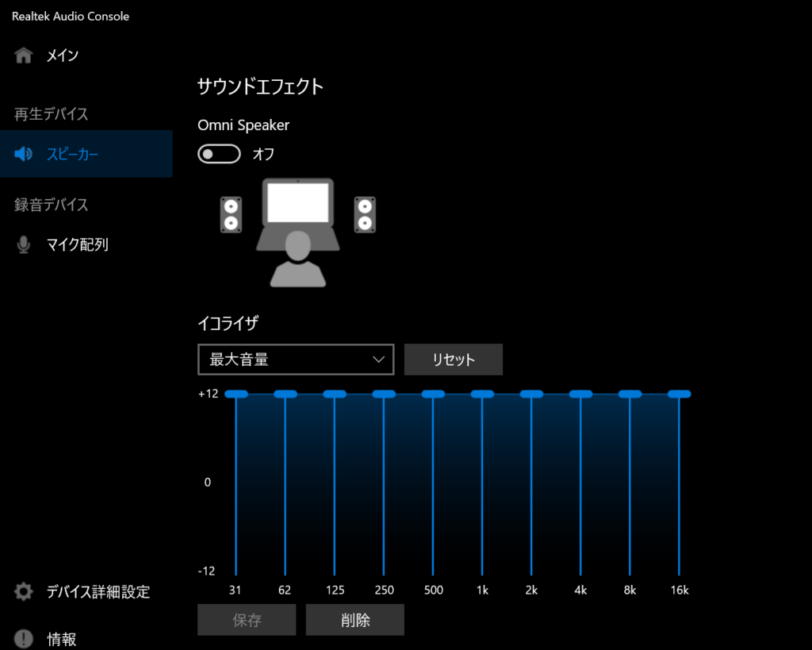
Task: Click the Realtek Audio Console title
Action: click(x=71, y=16)
